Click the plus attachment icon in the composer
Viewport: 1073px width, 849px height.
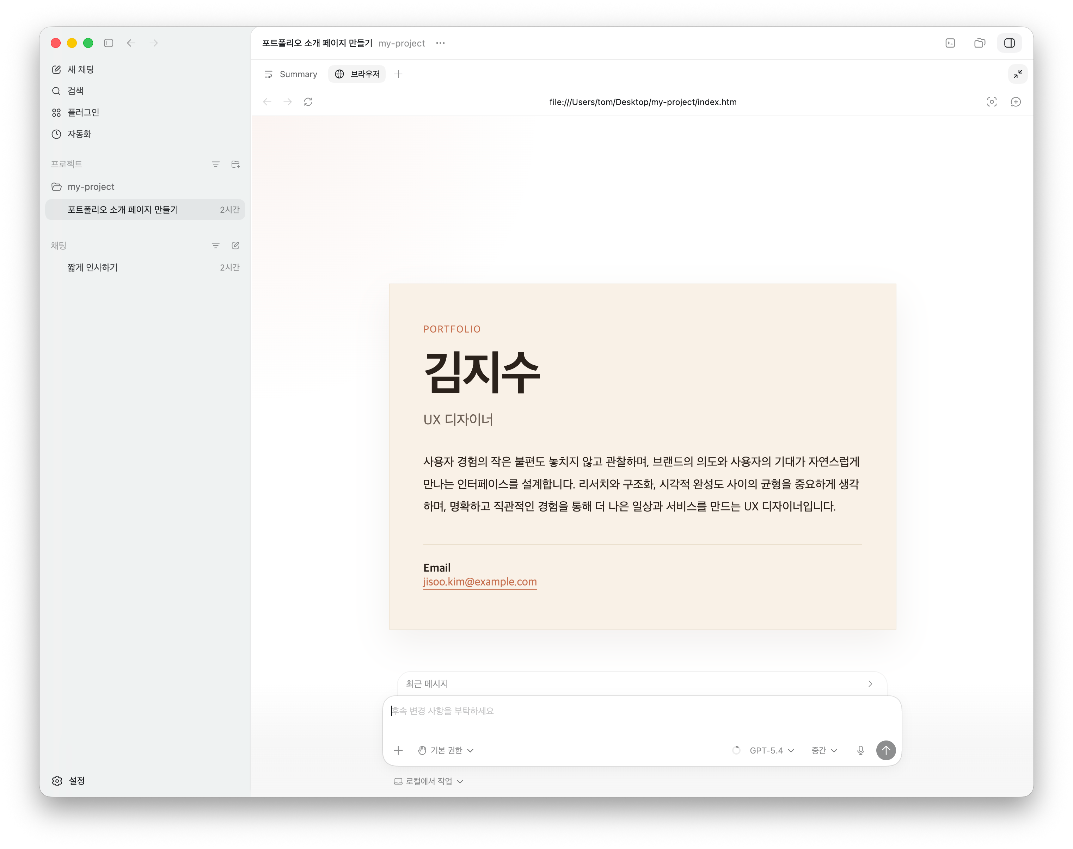coord(398,750)
